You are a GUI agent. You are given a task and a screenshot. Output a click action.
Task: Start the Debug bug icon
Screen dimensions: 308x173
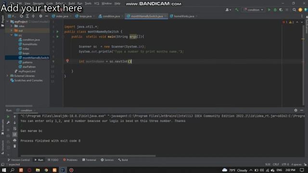[275, 10]
